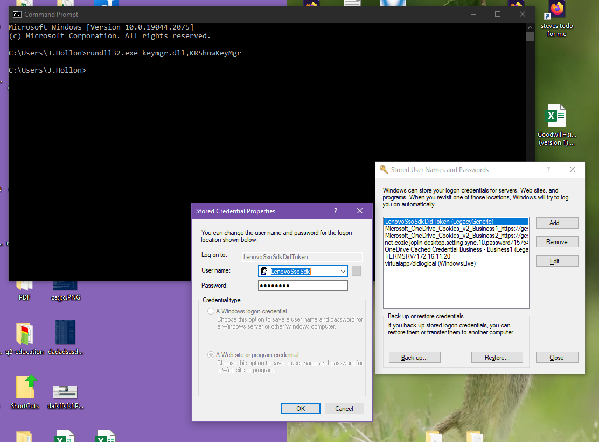Screen dimensions: 599x442
Task: Click into the Password field
Action: click(x=303, y=286)
